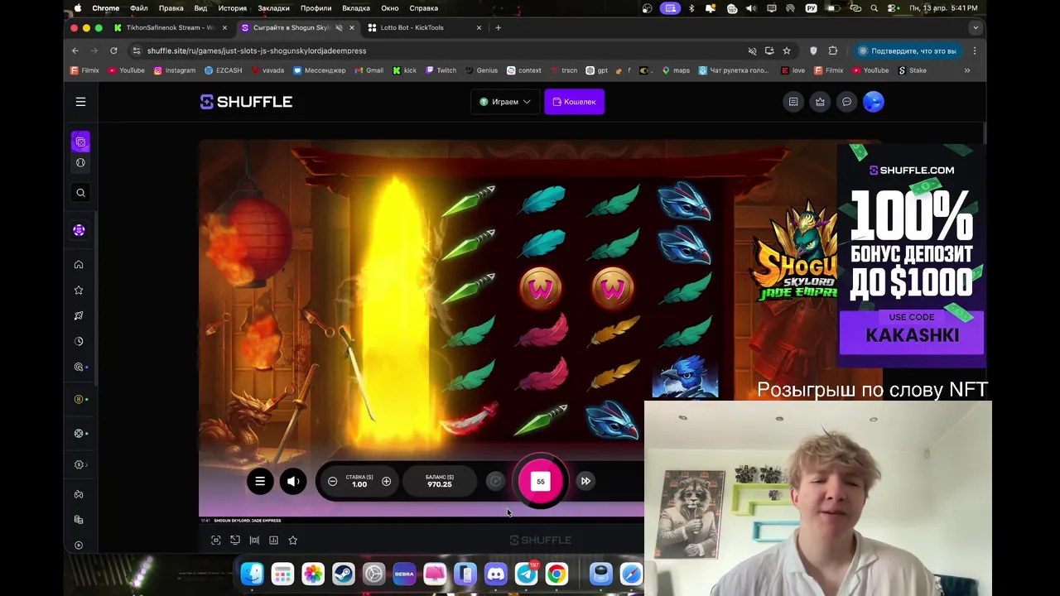Click 'Подтвердите, что это вы' button
1060x596 pixels.
(907, 50)
